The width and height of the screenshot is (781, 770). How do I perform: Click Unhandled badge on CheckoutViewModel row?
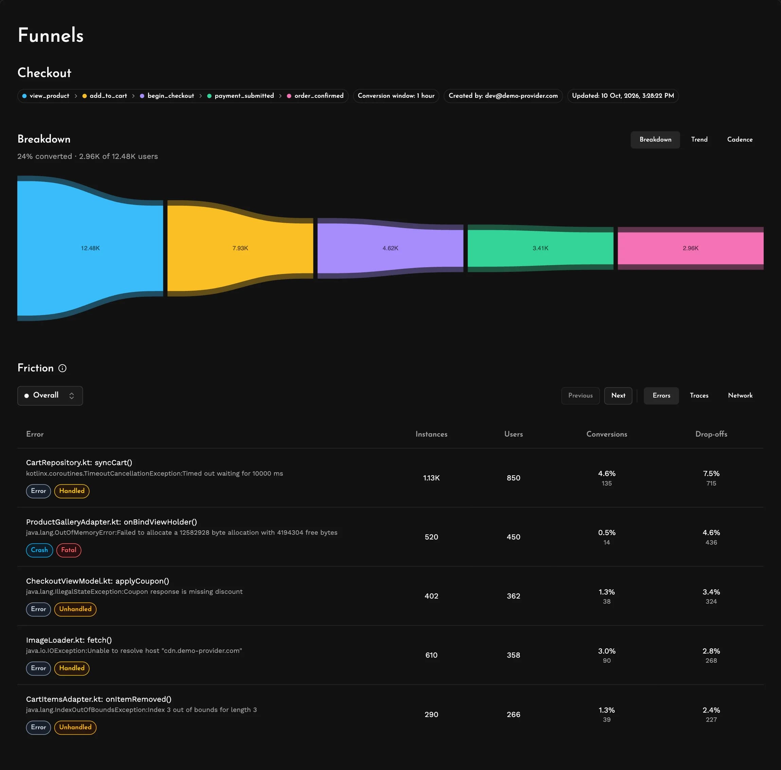point(75,609)
